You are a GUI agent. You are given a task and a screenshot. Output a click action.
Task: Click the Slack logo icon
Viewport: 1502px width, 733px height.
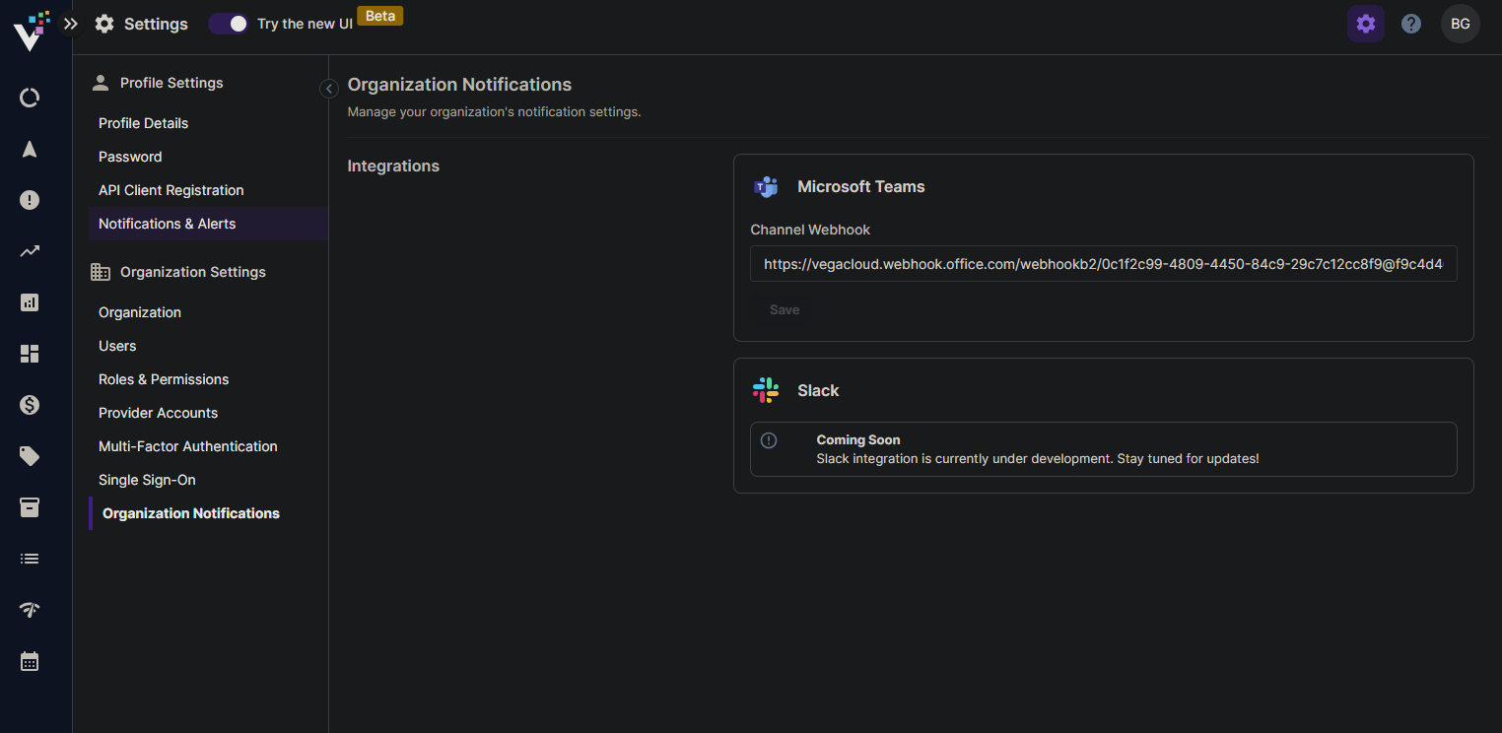[x=766, y=390]
